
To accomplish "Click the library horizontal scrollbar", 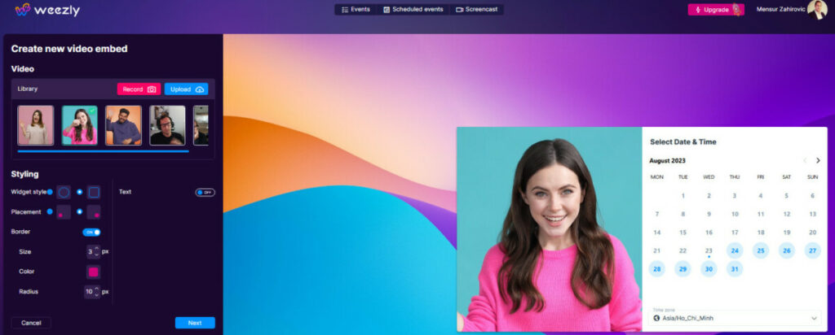I will tap(104, 151).
